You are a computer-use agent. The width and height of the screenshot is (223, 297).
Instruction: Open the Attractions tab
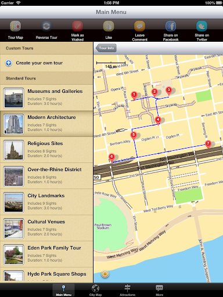127,290
